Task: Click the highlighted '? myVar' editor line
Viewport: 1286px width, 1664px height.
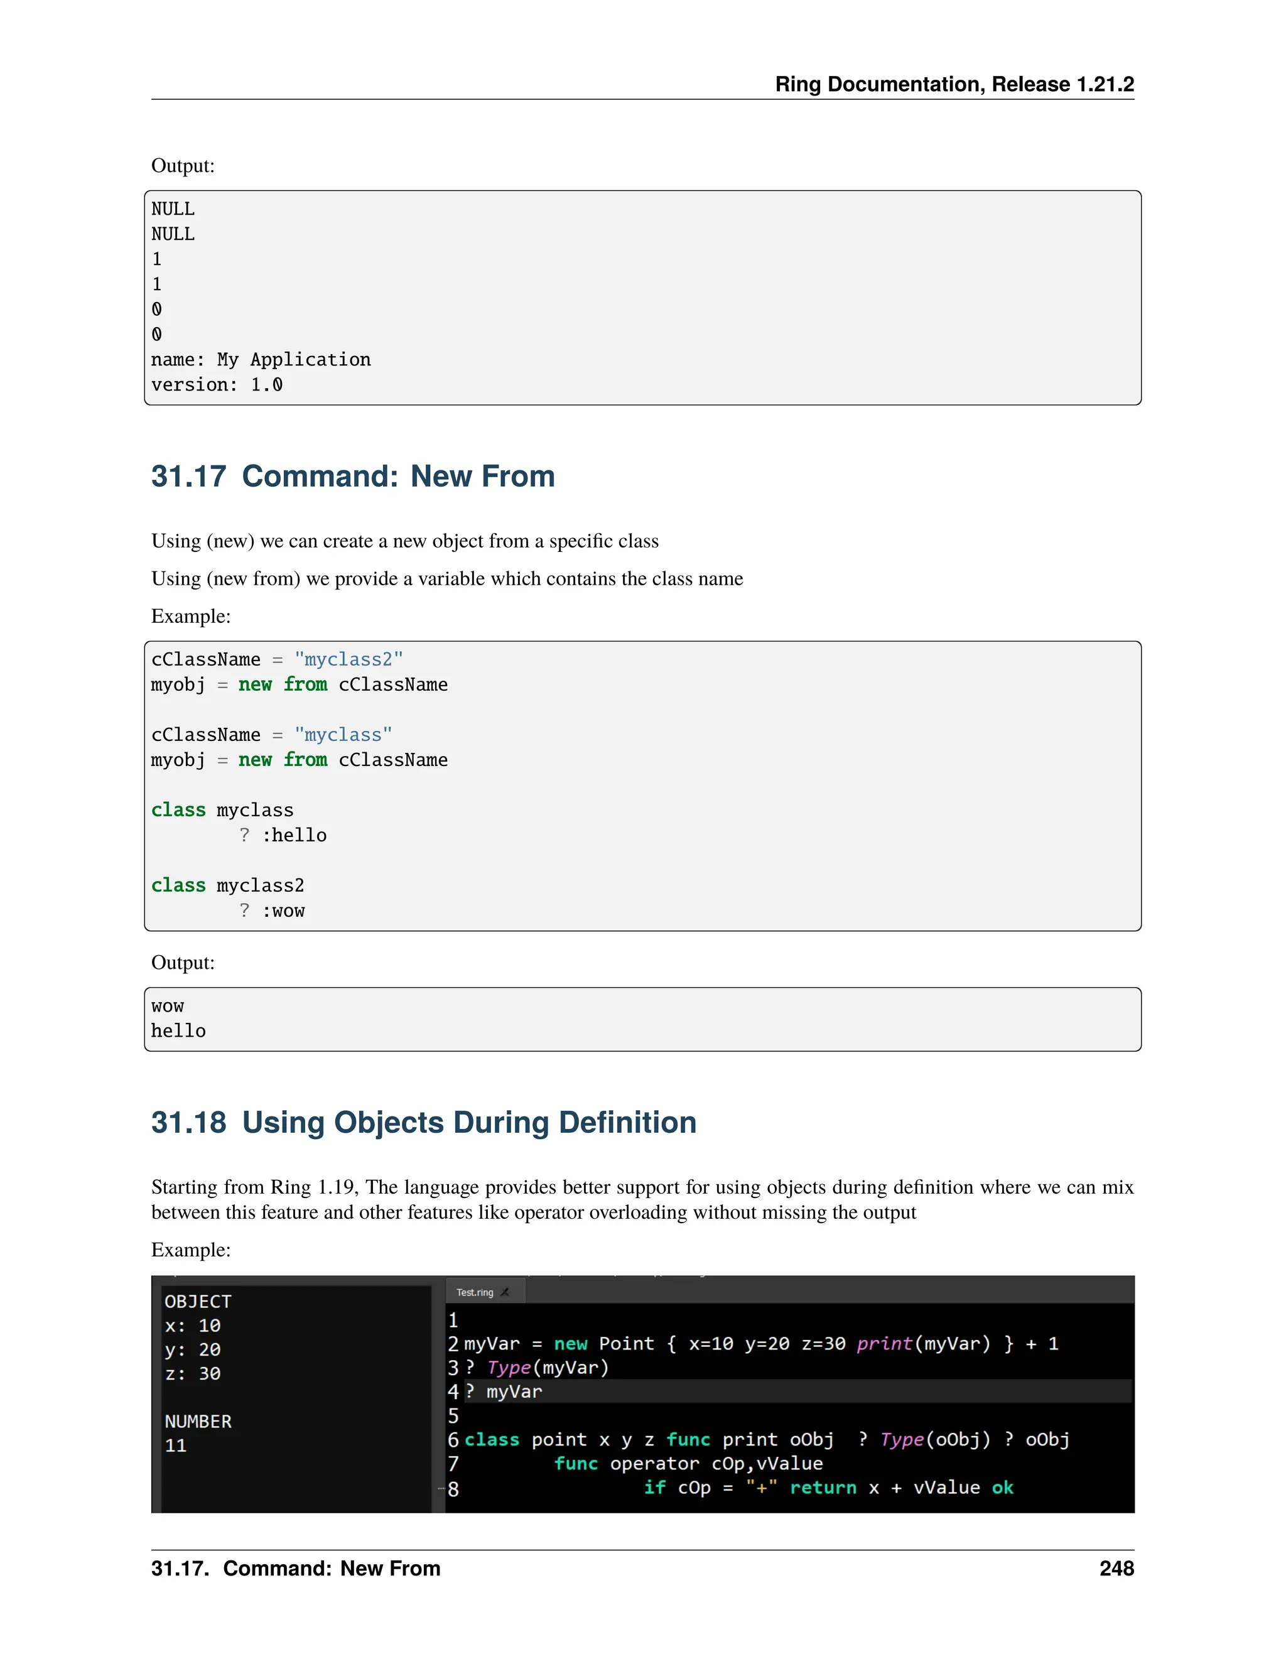Action: pos(504,1391)
